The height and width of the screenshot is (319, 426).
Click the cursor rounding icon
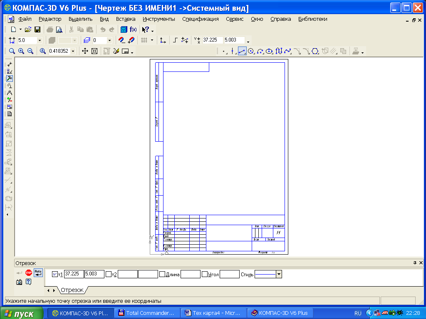pos(185,40)
